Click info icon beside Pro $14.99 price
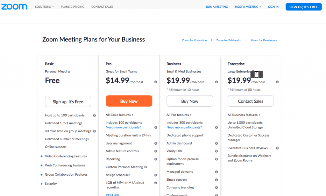The height and width of the screenshot is (196, 326). coord(156,82)
